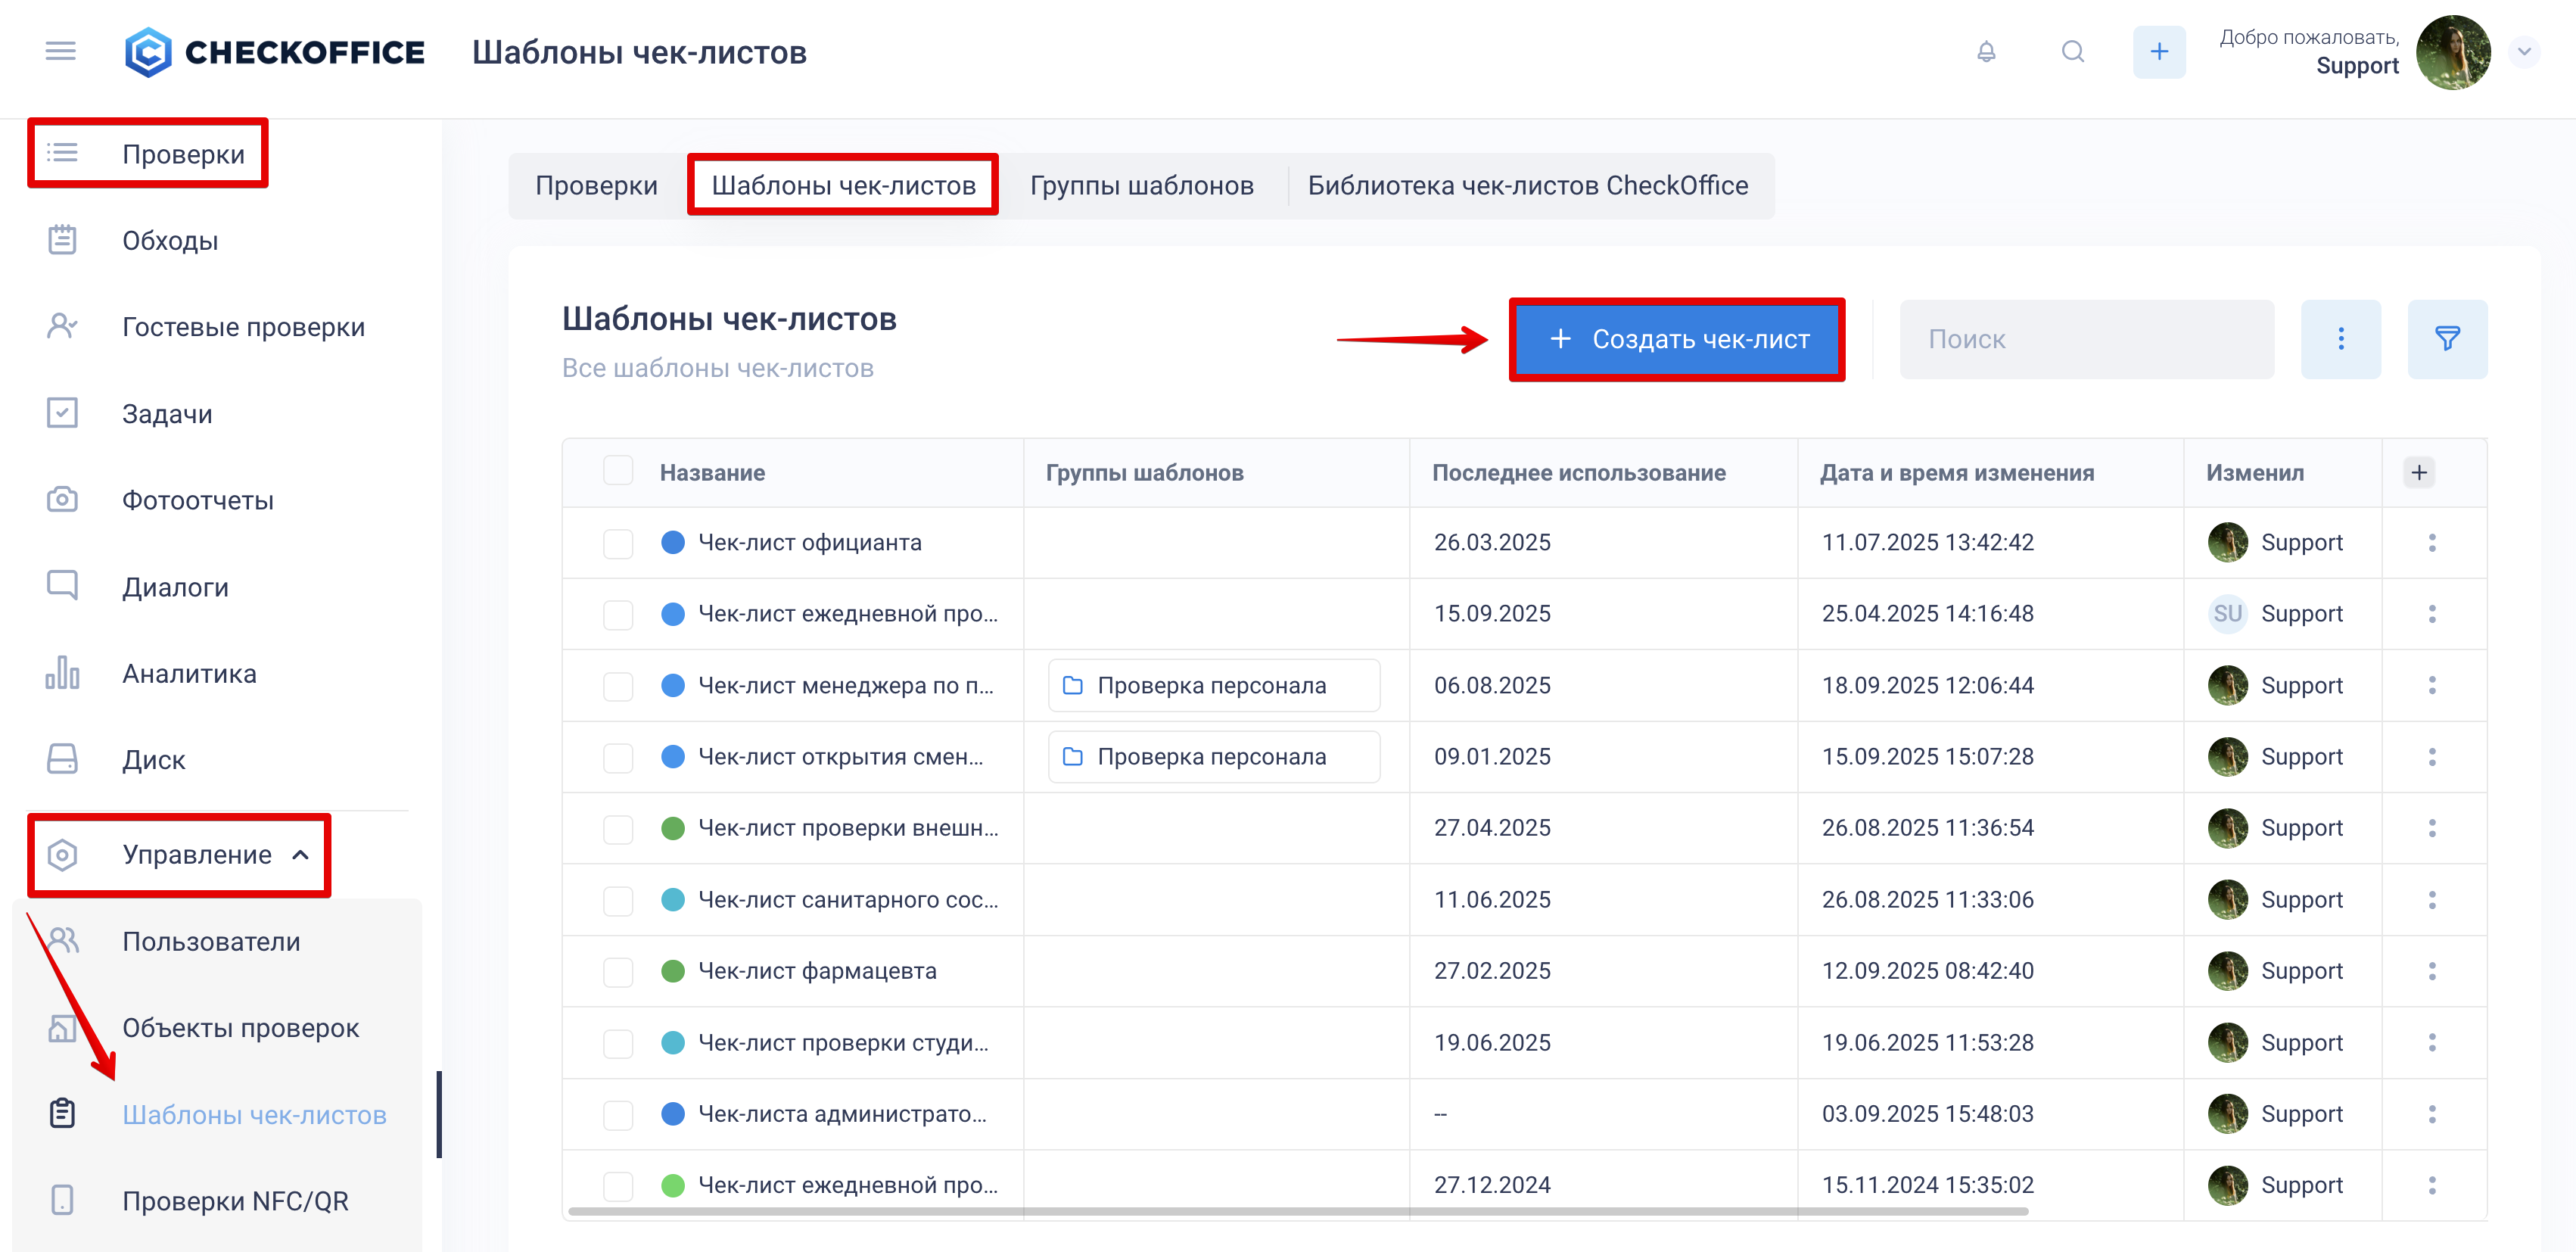
Task: Collapse the Управление sidebar section
Action: click(300, 855)
